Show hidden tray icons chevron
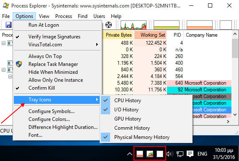239x161 pixels. coord(130,154)
